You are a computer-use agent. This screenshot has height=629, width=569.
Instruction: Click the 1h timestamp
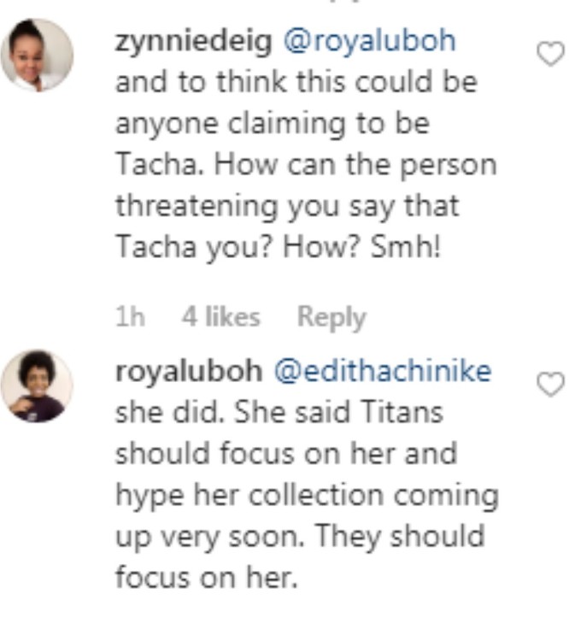coord(130,316)
